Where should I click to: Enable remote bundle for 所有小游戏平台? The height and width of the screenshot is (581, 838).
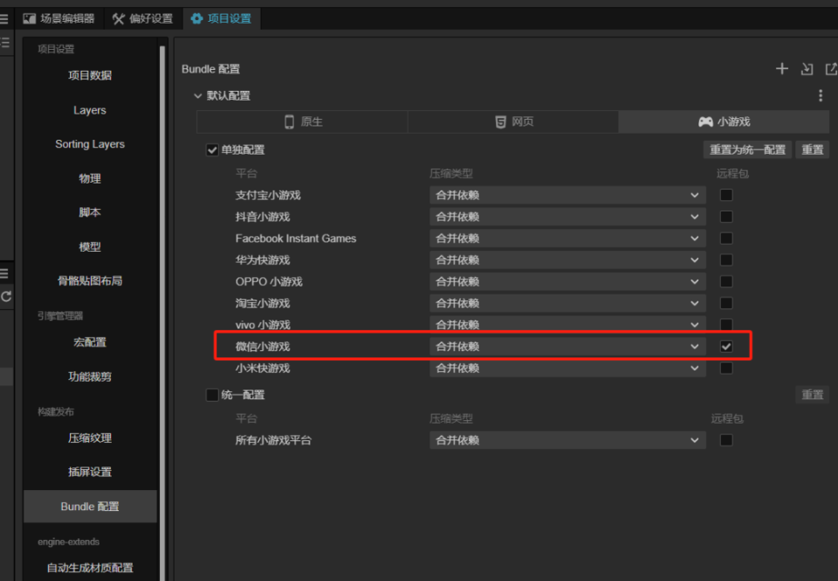click(725, 440)
